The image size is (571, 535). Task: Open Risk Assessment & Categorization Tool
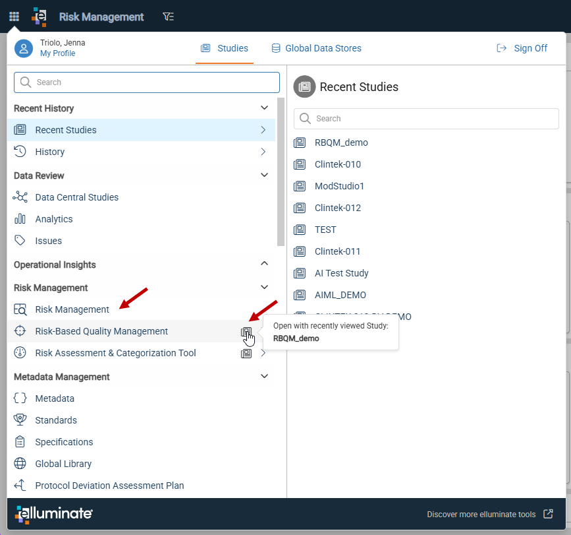115,353
